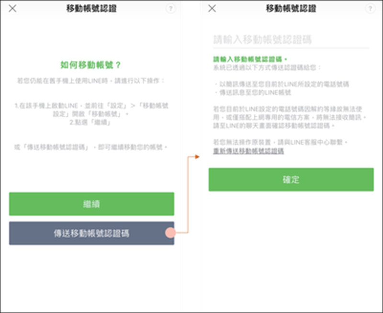Click the LINE客服中心 contact sentence
The image size is (383, 313).
point(279,142)
